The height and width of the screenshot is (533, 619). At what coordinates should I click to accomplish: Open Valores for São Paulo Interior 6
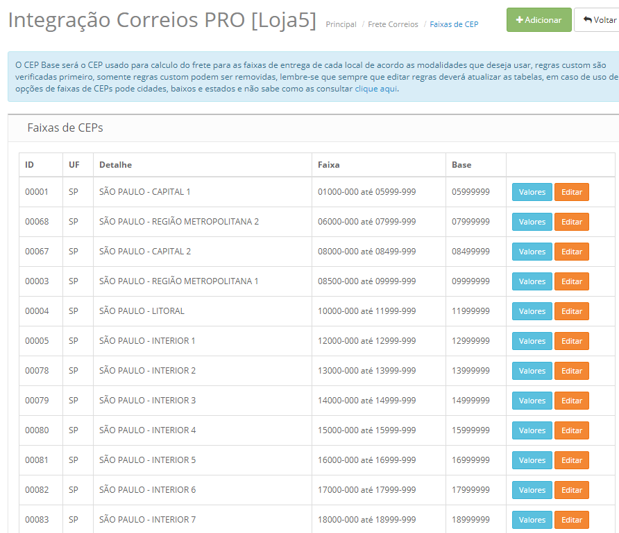532,490
